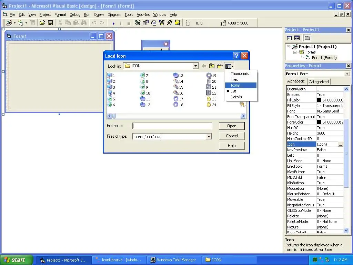Viewport: 353px width, 265px height.
Task: Open the Properties Window toolbar icon
Action: 146,23
